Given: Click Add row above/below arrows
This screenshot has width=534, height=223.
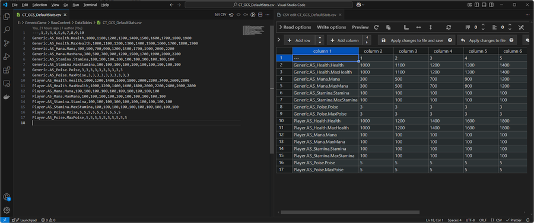Looking at the screenshot, I should [319, 40].
